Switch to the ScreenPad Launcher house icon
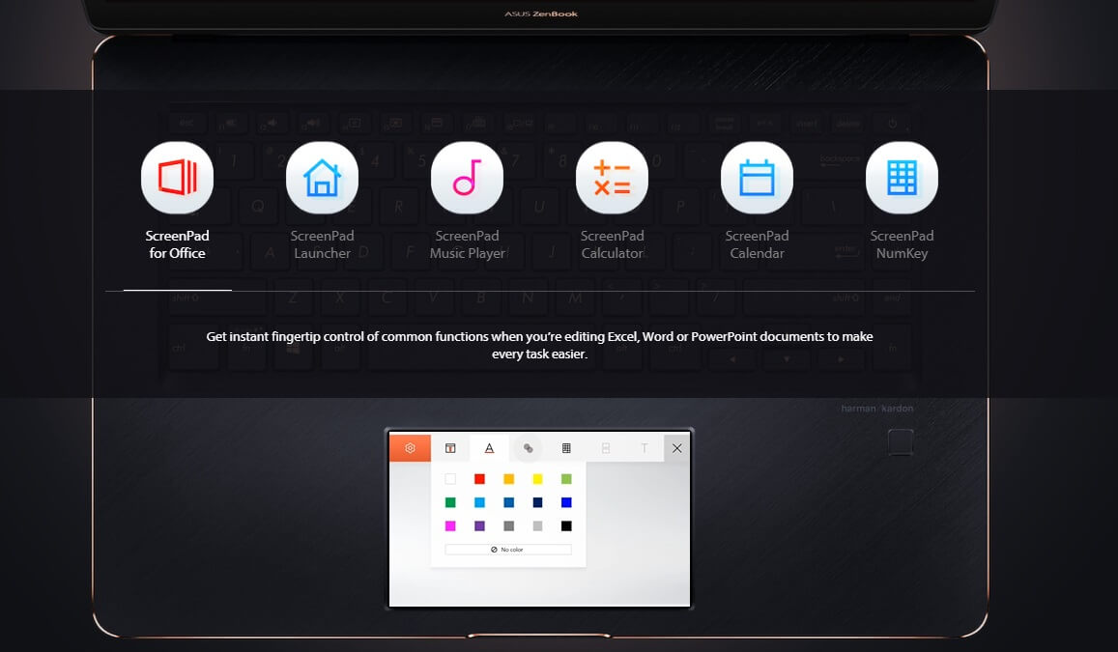Image resolution: width=1118 pixels, height=652 pixels. tap(322, 178)
